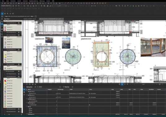Viewport: 166px width, 117px height.
Task: Open the Search panel magnifier in the left sidebar
Action: click(2, 31)
